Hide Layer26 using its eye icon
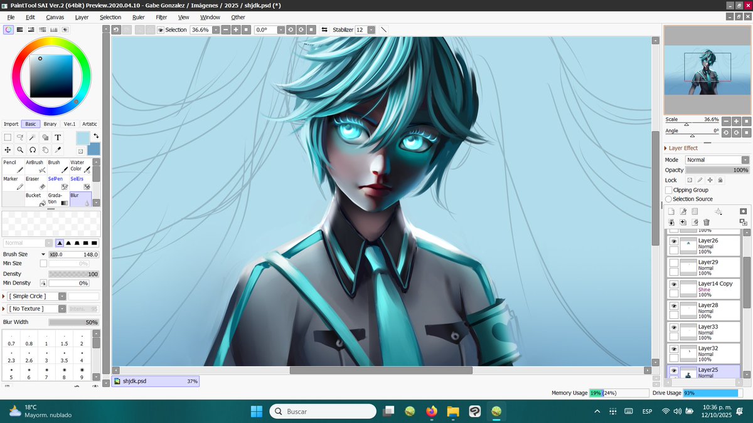Viewport: 753px width, 423px height. pos(674,241)
